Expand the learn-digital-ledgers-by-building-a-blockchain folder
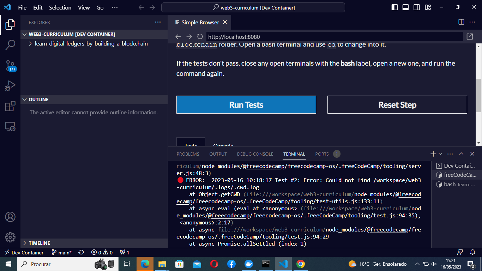482x271 pixels. point(31,43)
